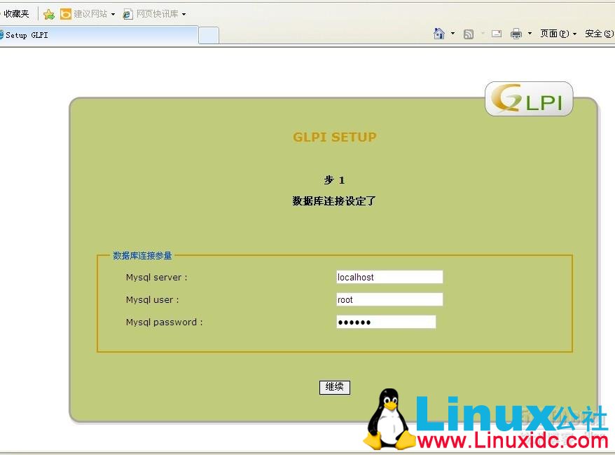Click the Home icon in the IE toolbar
This screenshot has width=615, height=455.
pos(439,34)
